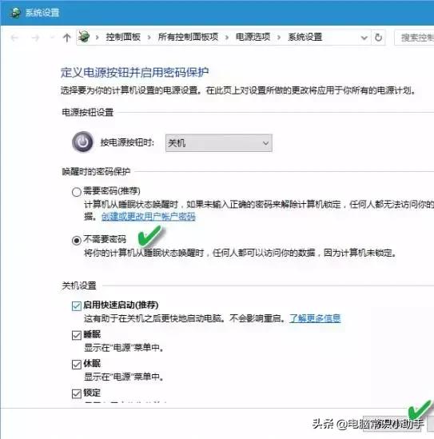Navigate to 控制面板 breadcrumb

123,37
